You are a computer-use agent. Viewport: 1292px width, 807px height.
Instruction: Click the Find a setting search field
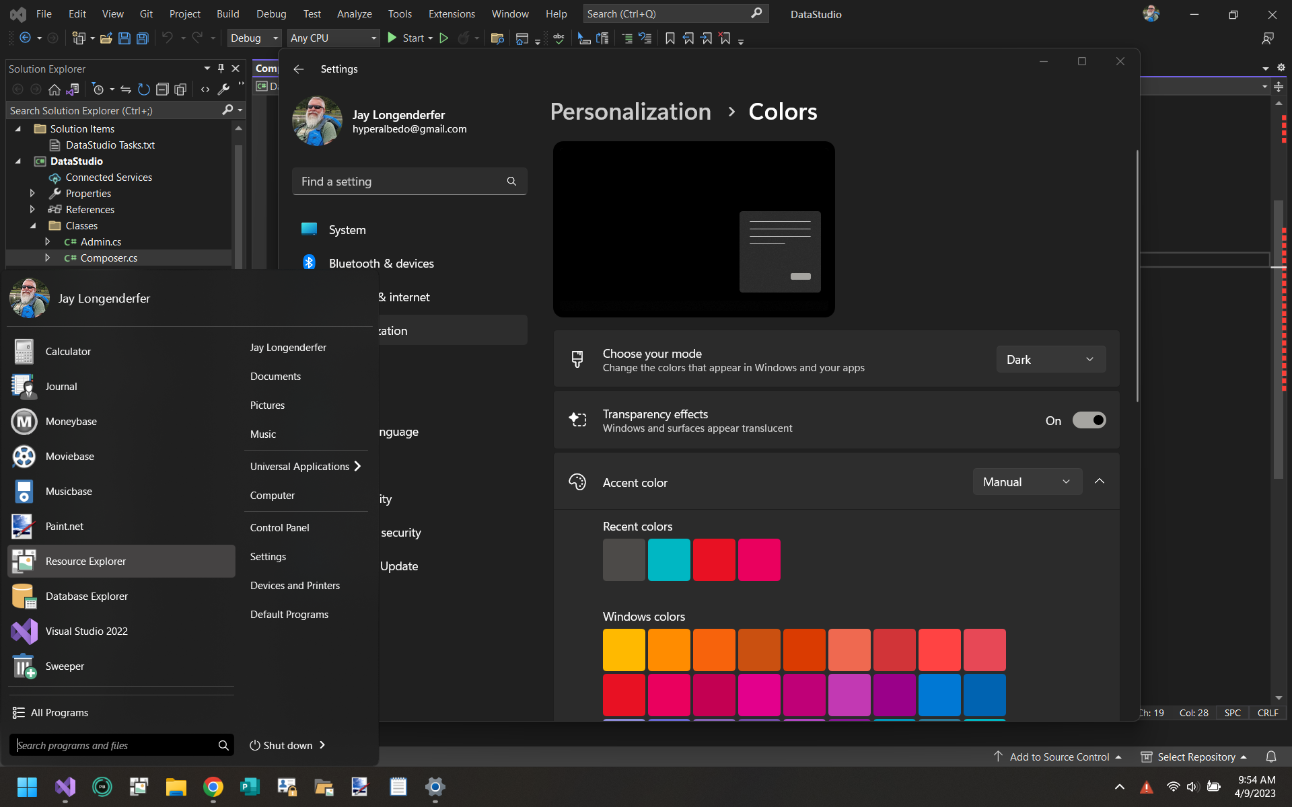pos(409,182)
